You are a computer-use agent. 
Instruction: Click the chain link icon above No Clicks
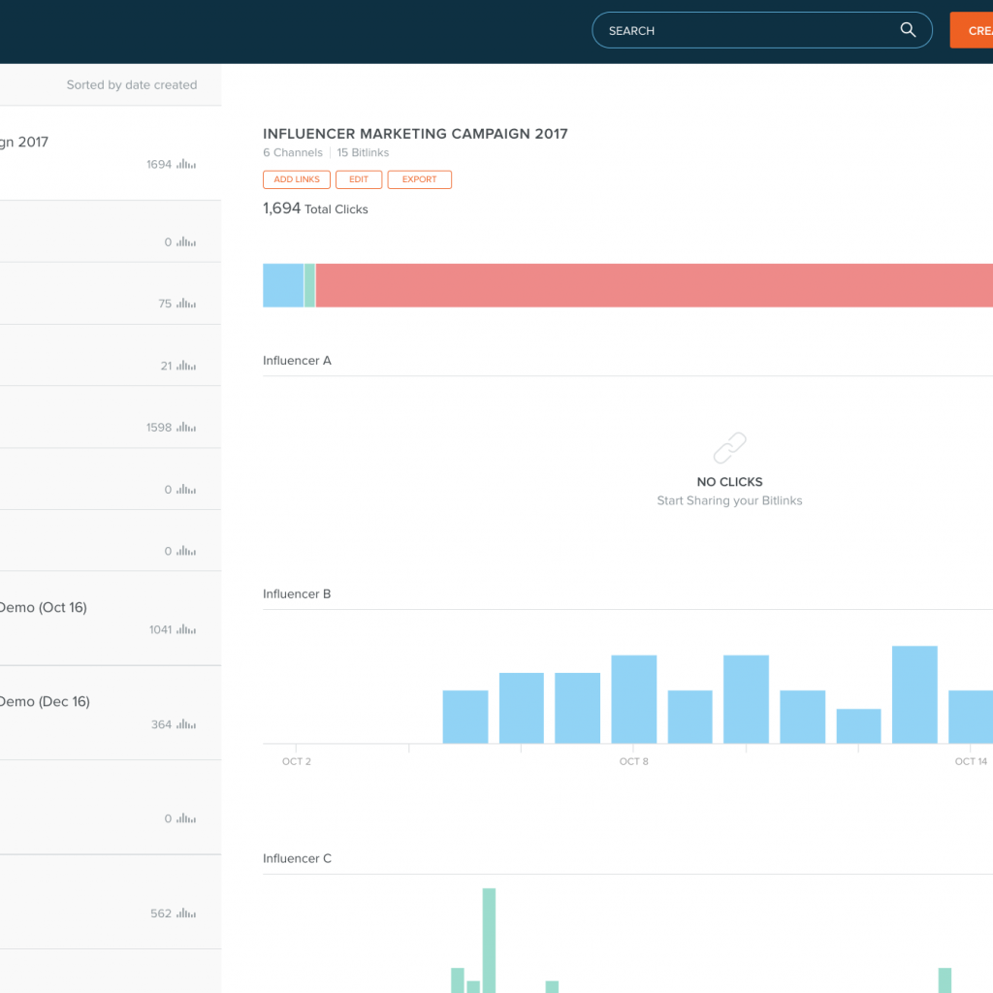[x=729, y=448]
